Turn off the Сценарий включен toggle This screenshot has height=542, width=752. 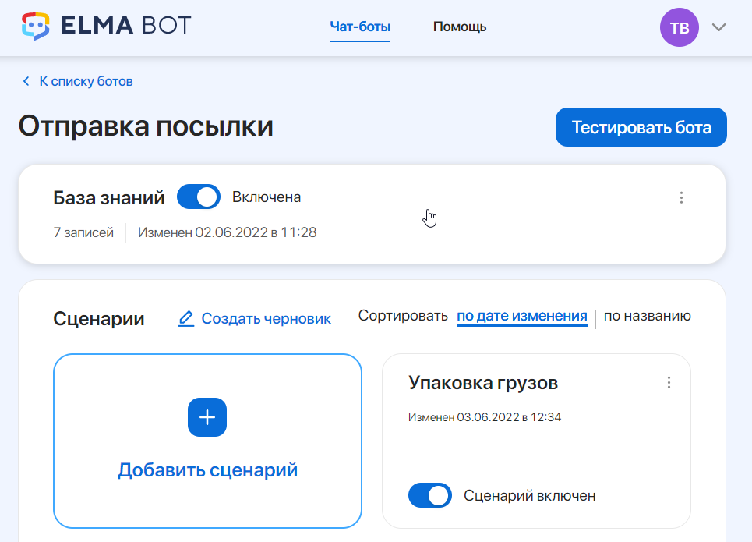430,495
